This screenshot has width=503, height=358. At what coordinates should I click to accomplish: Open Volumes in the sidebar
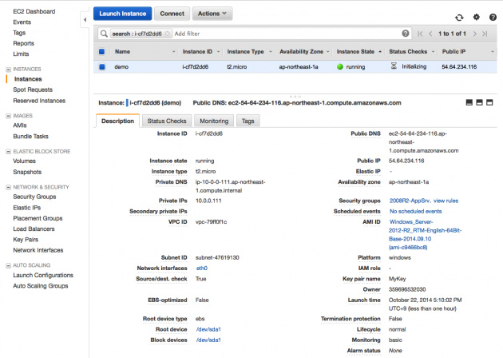tap(24, 161)
